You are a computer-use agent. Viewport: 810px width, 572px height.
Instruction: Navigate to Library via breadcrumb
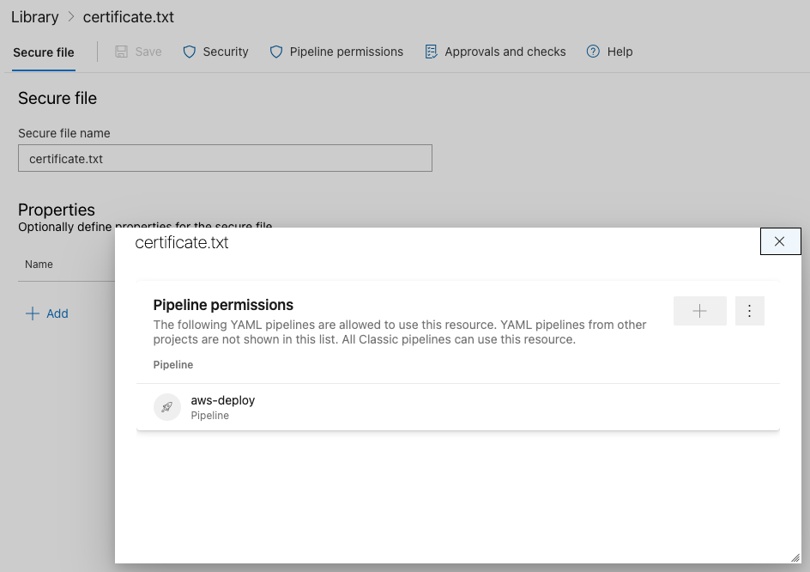click(34, 16)
